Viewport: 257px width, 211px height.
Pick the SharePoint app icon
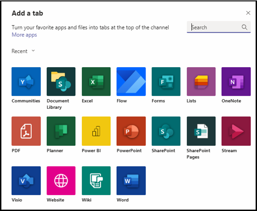166,131
